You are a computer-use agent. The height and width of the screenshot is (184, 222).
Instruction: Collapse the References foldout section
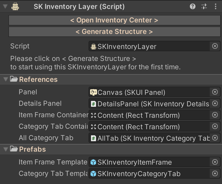coord(6,80)
